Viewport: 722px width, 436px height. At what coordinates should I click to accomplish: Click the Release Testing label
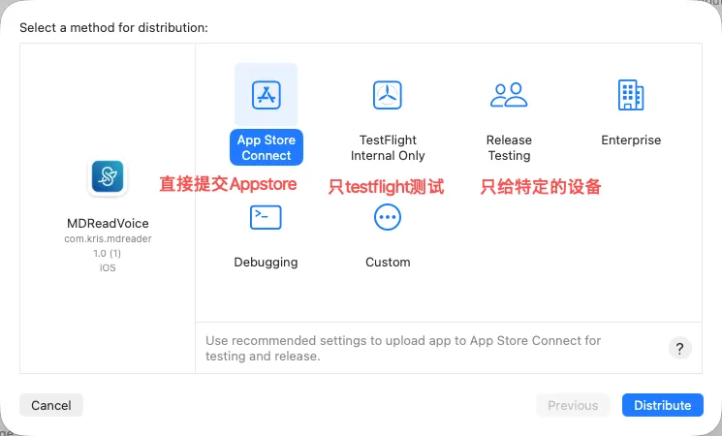coord(509,147)
